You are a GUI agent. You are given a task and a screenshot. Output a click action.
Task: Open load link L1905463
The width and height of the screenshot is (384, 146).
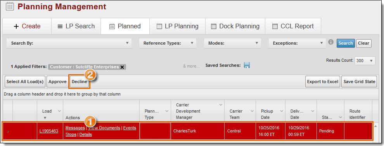(x=49, y=131)
